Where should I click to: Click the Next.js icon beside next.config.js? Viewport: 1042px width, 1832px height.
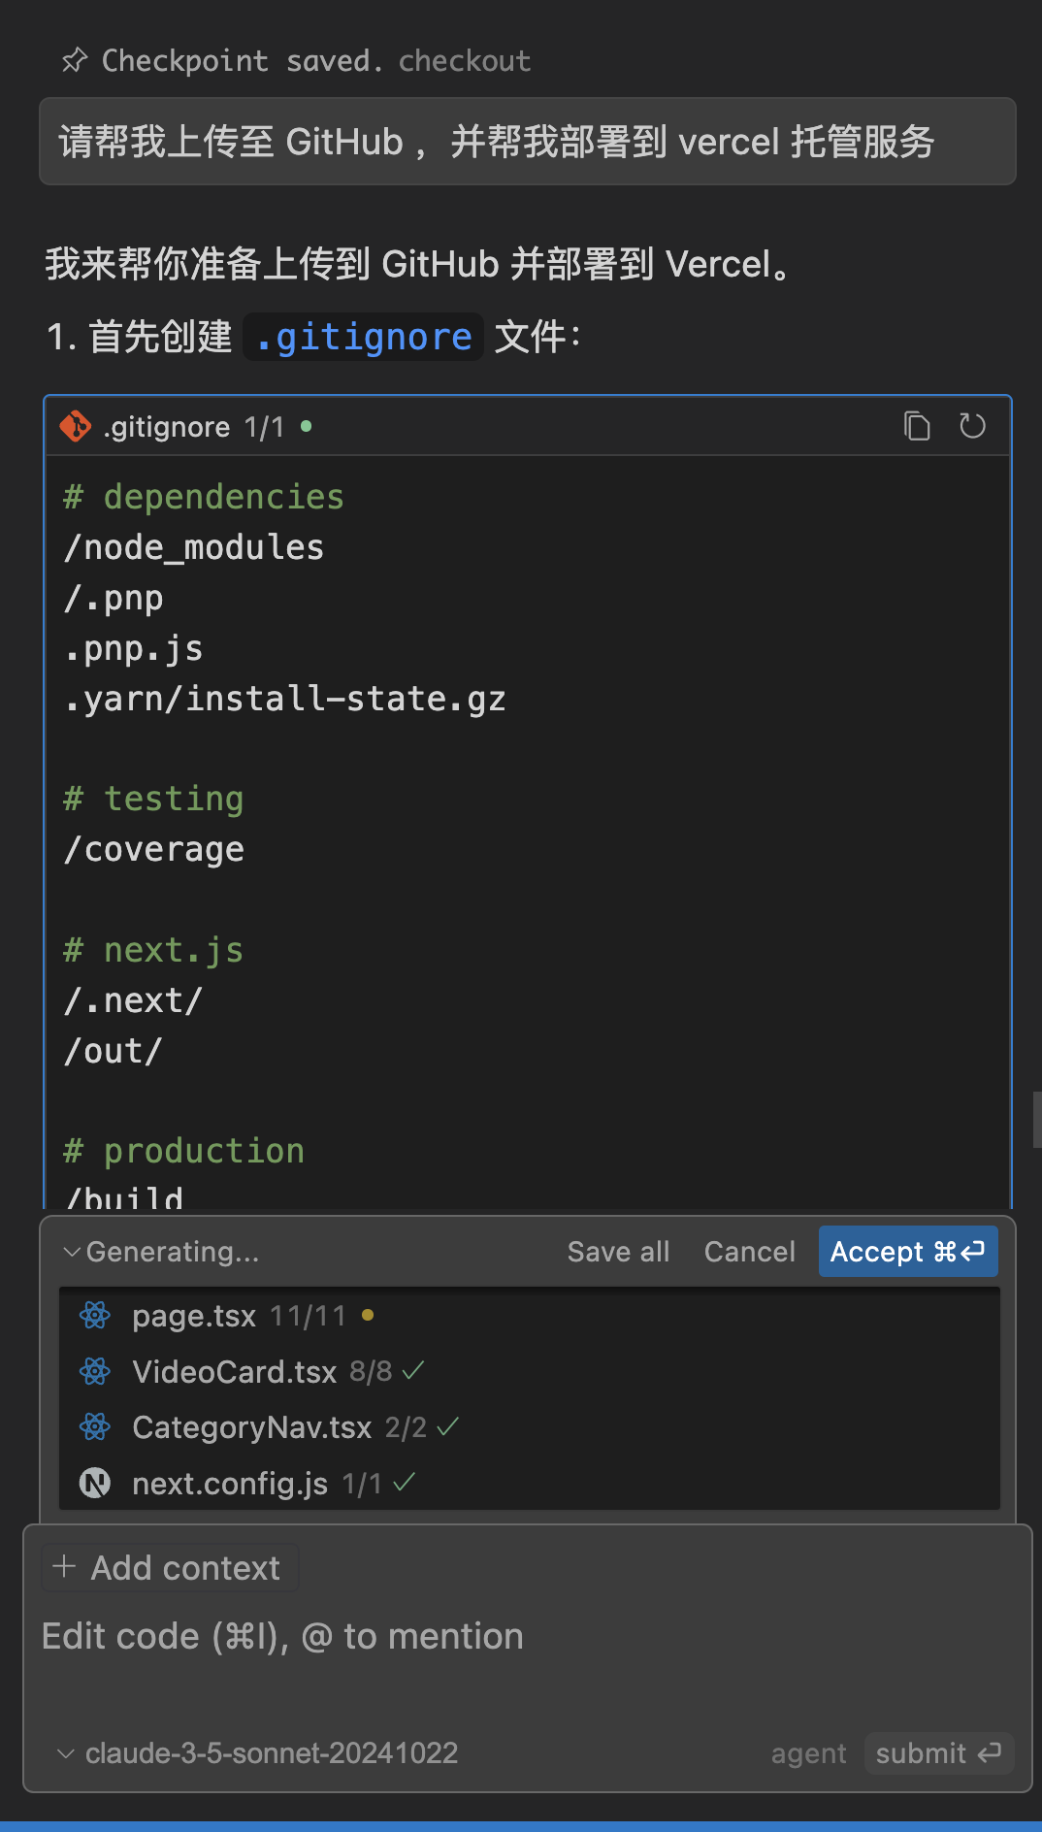(95, 1484)
